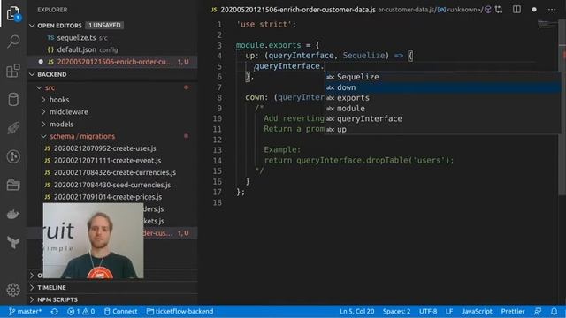Click the master* branch indicator
The width and height of the screenshot is (566, 318).
tap(26, 312)
